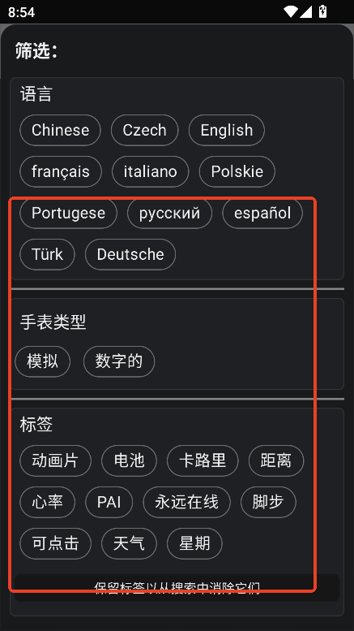Enable the English language filter
This screenshot has height=631, width=354.
226,130
